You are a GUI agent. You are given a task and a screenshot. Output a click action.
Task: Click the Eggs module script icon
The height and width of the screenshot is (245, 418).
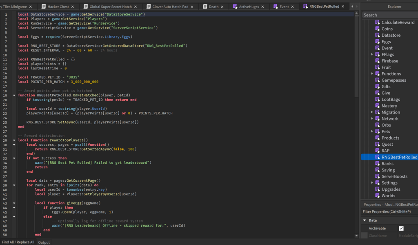378,42
